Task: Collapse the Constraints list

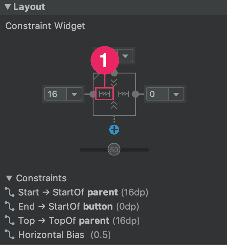Action: pos(9,178)
